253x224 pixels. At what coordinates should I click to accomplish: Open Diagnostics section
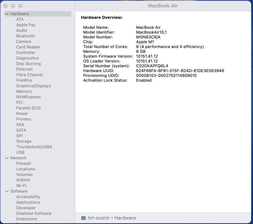(27, 58)
